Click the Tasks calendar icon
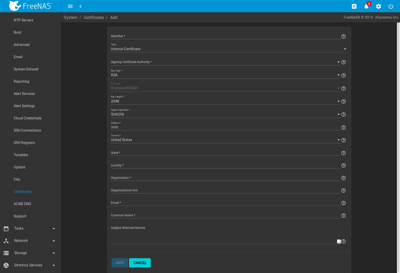 pyautogui.click(x=6, y=228)
